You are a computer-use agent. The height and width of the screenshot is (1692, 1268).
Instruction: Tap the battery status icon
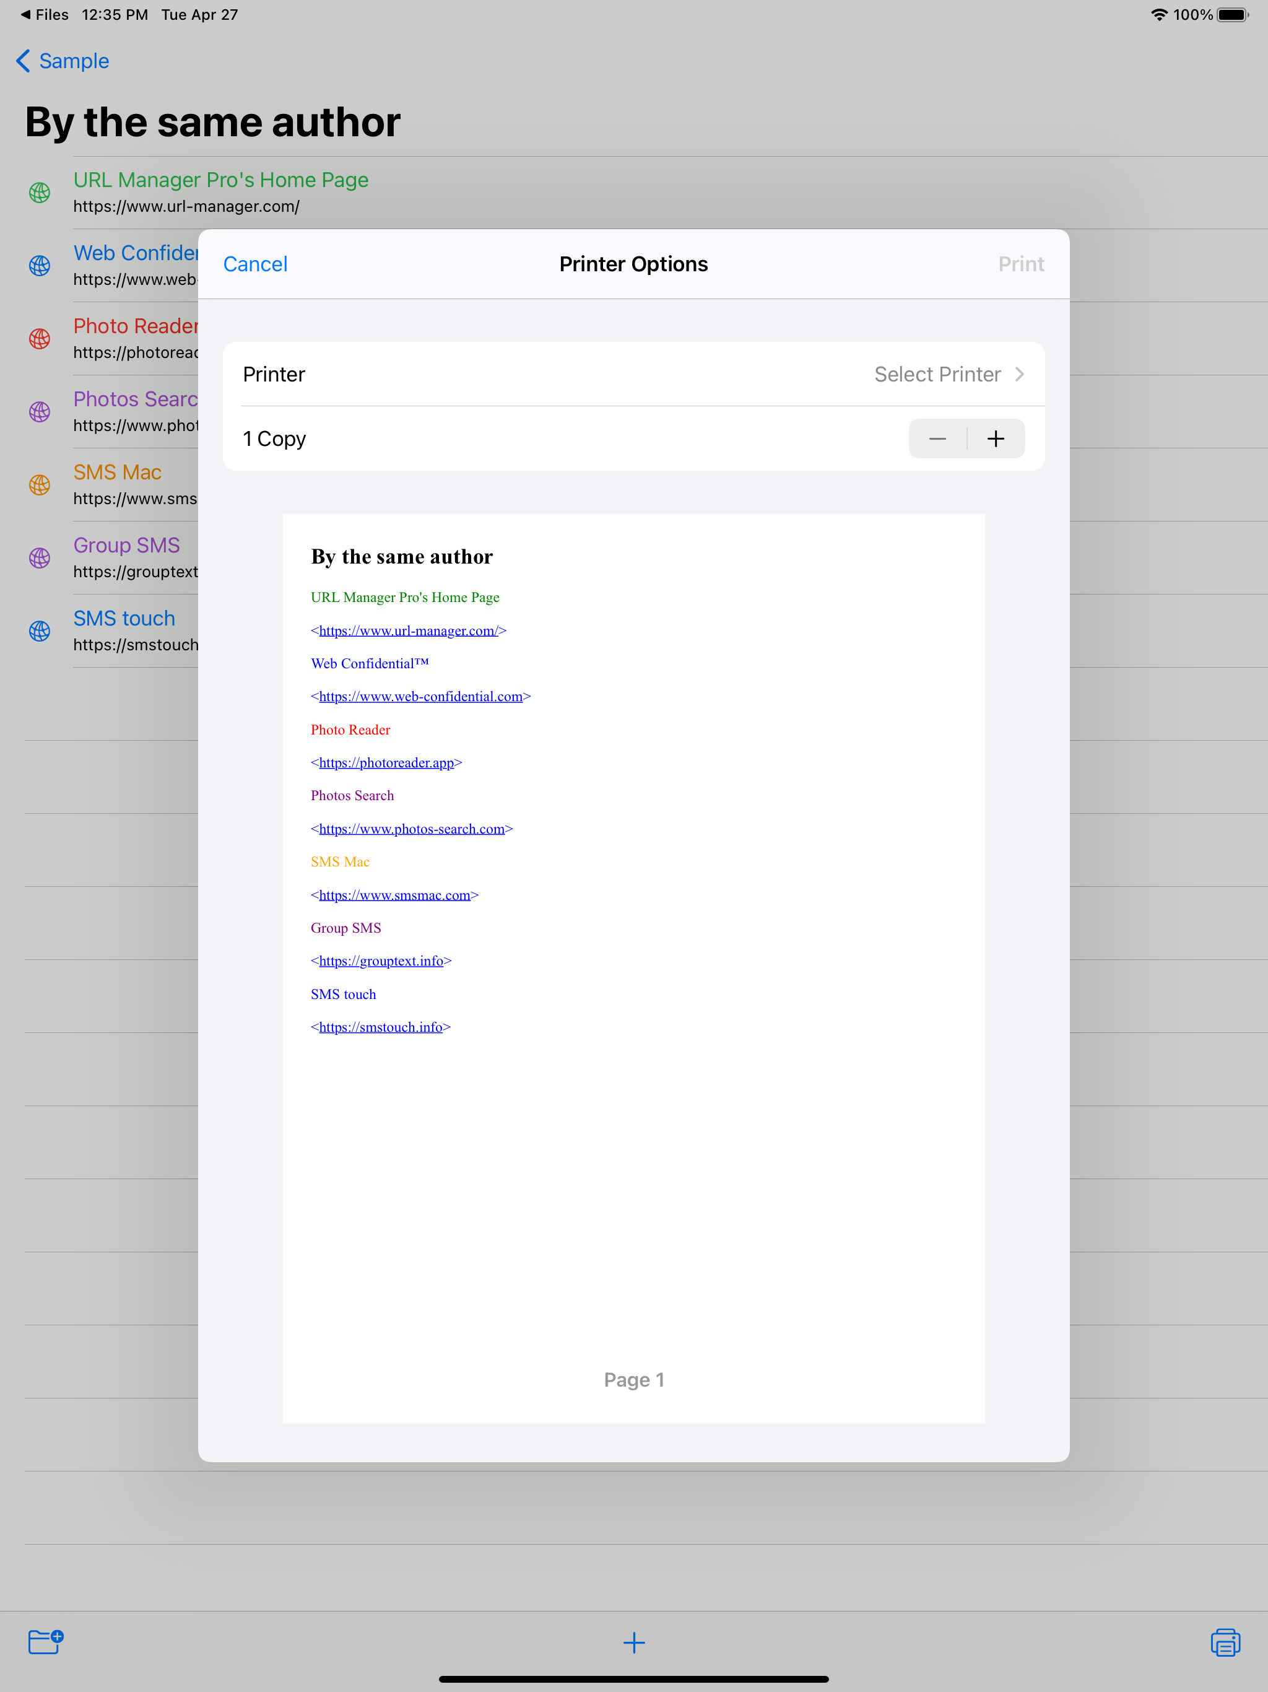pyautogui.click(x=1233, y=14)
